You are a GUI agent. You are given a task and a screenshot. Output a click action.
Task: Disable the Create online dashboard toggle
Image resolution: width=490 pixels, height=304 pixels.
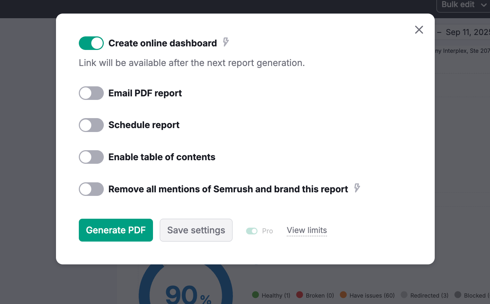91,43
